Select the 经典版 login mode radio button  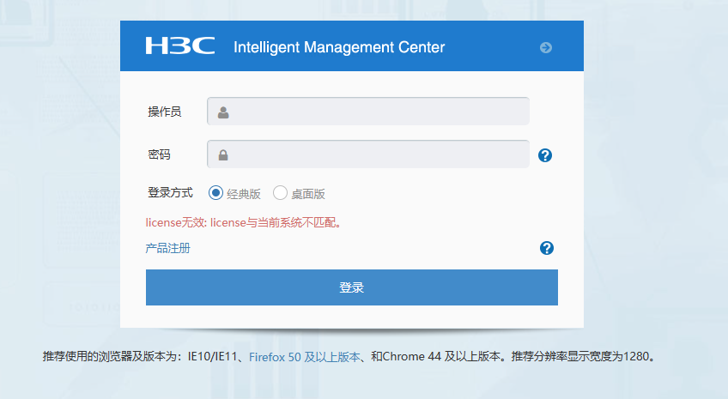pos(215,193)
